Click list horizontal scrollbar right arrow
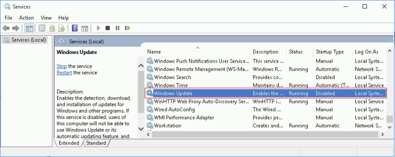The height and width of the screenshot is (157, 395). point(383,135)
